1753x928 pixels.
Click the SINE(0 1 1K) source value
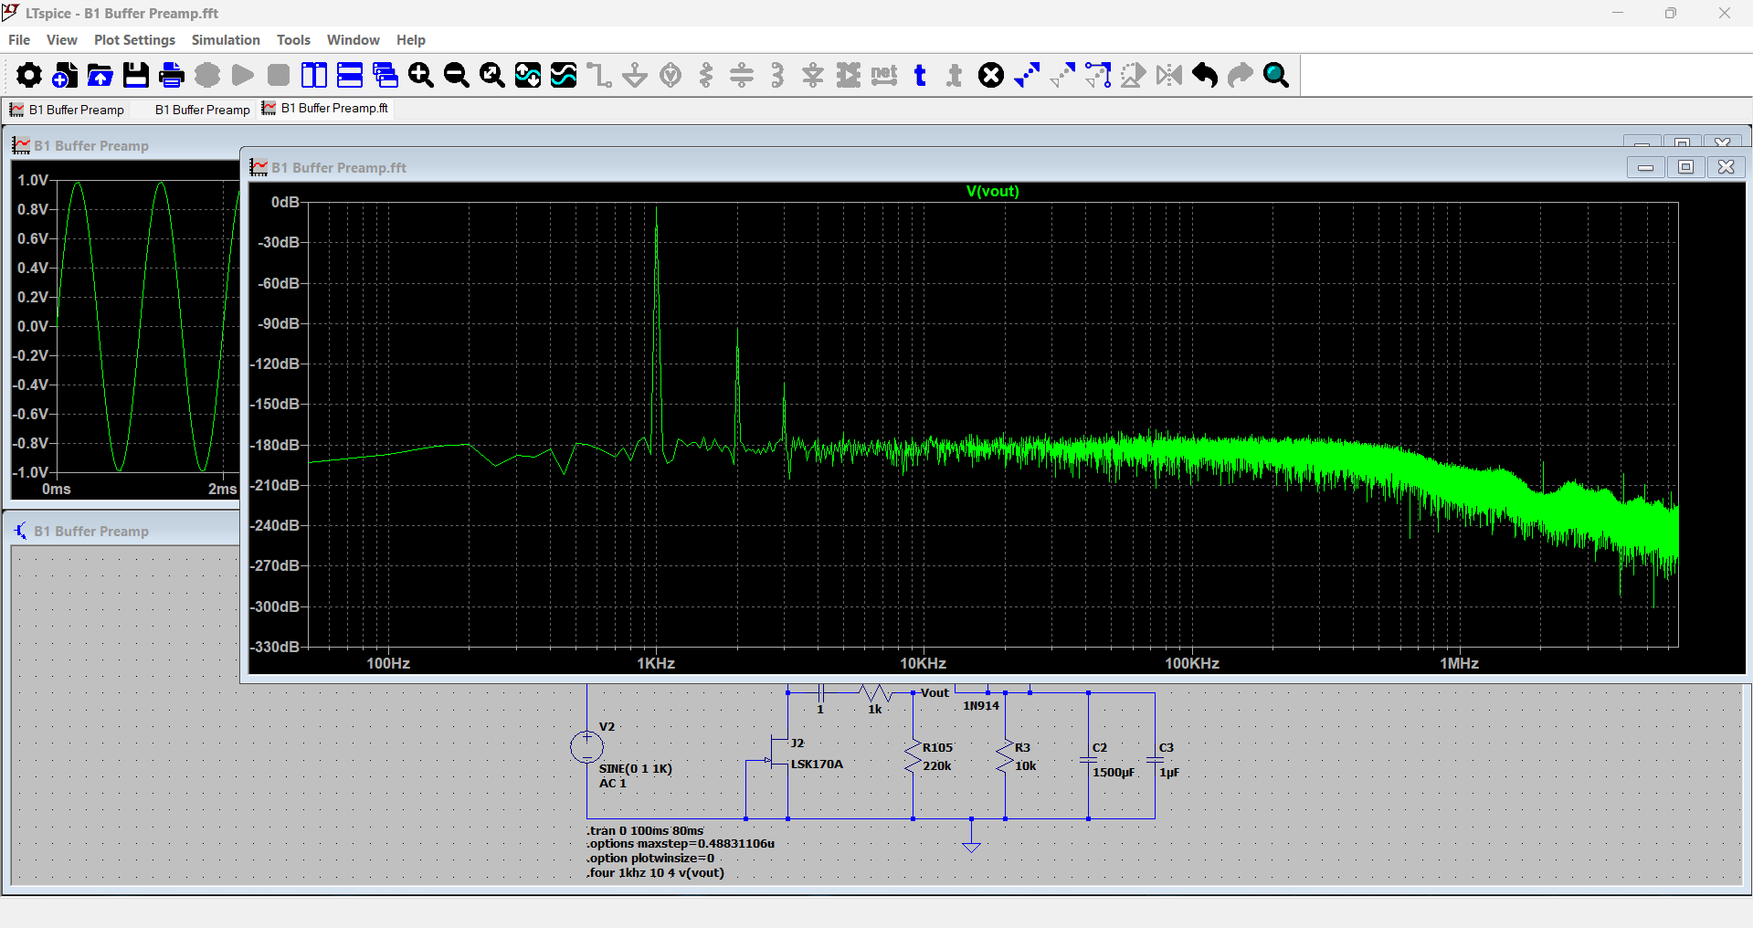click(x=636, y=769)
